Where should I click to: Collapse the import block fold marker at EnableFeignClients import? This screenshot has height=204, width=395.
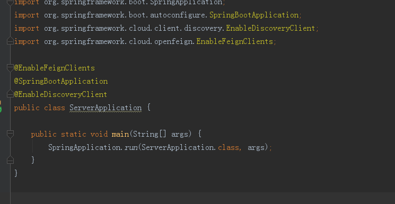10,41
